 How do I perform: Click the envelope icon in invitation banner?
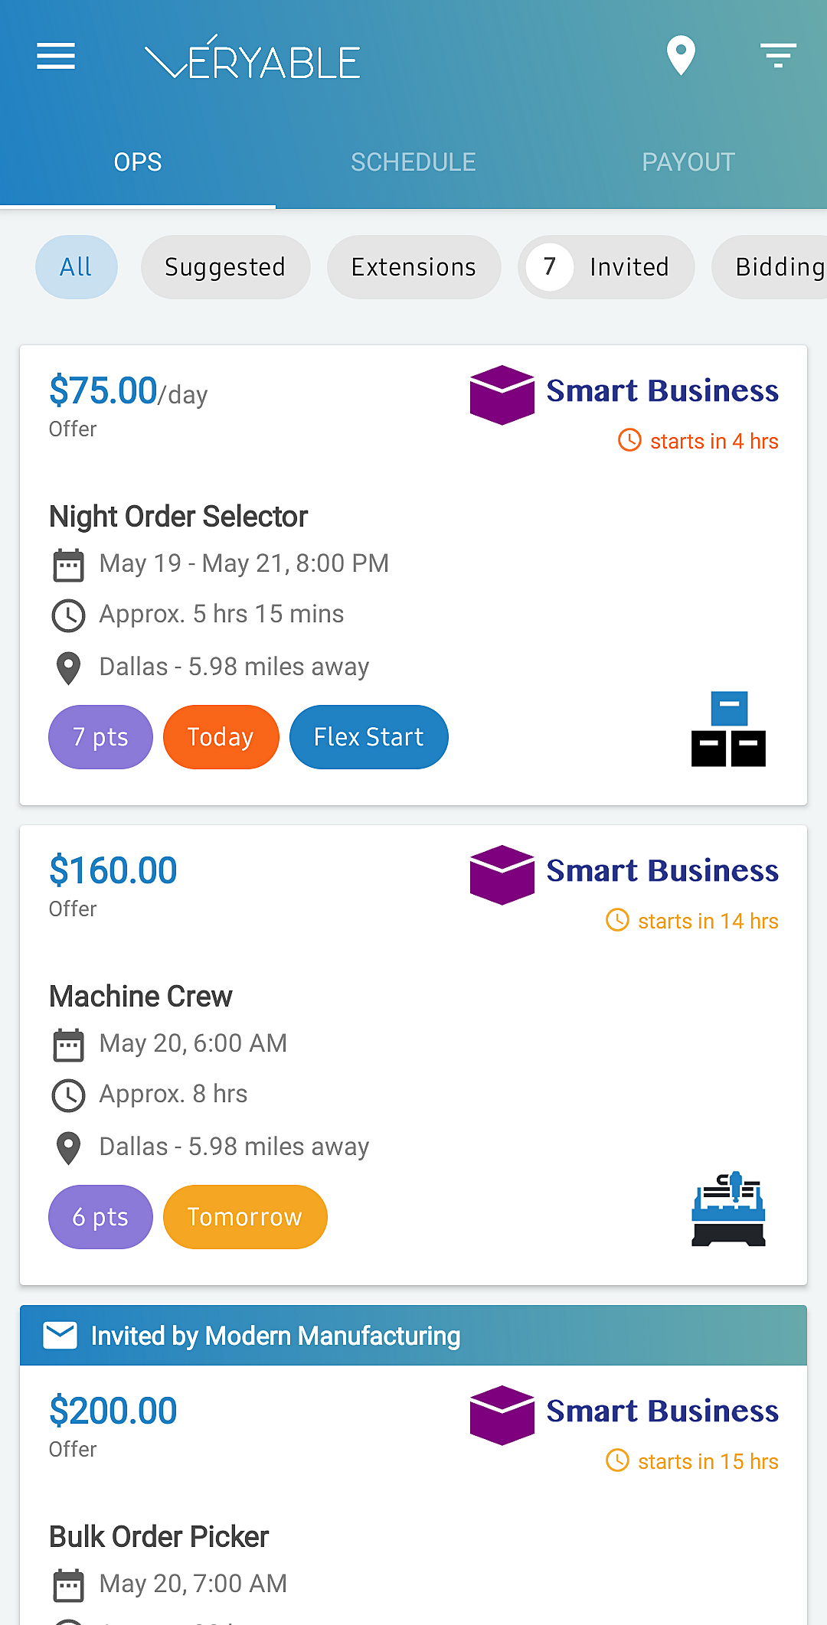[60, 1336]
